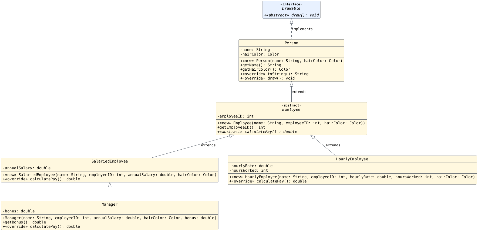
Task: Select the HourlyEmployee class title
Action: coord(352,159)
